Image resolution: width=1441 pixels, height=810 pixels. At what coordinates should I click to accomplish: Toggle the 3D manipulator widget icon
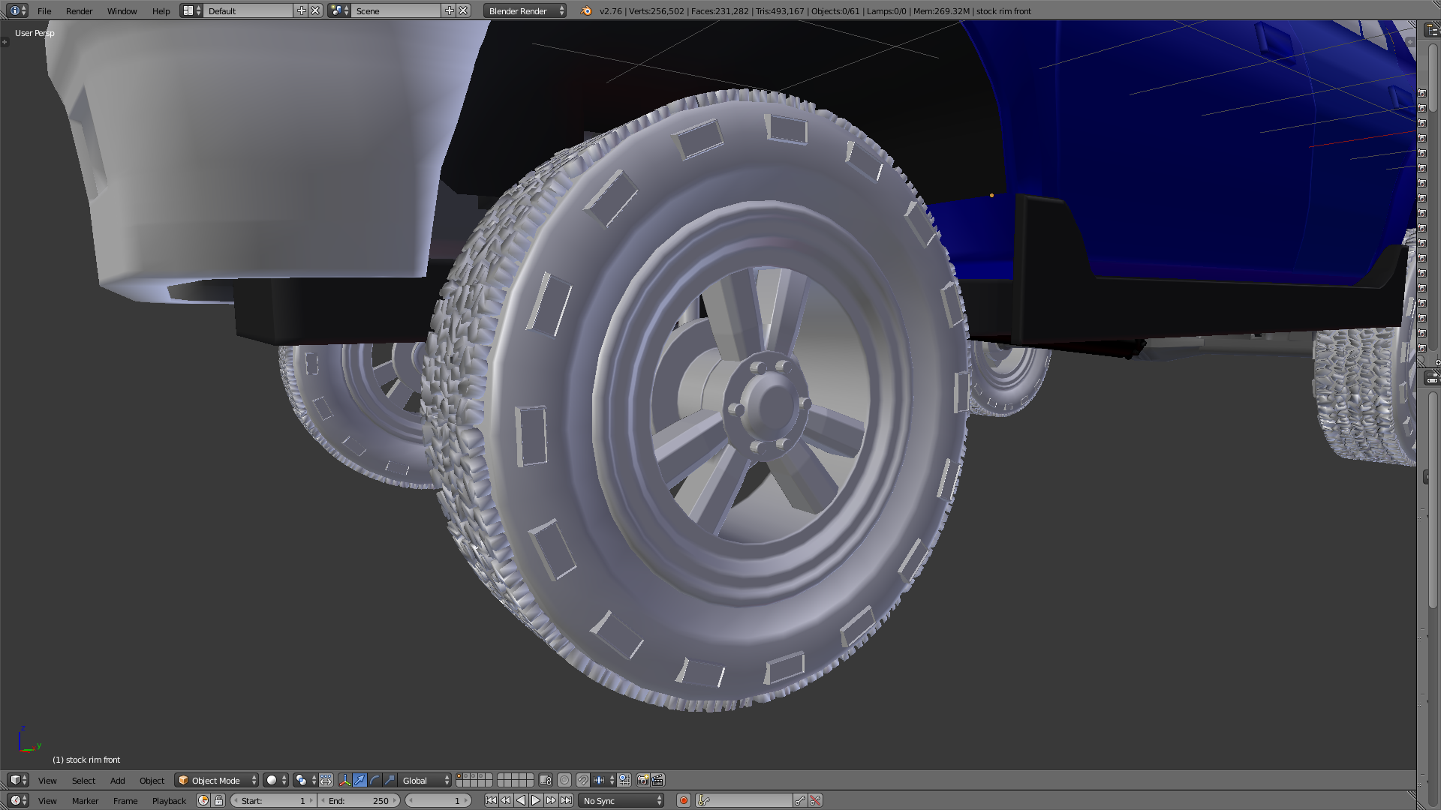[344, 781]
